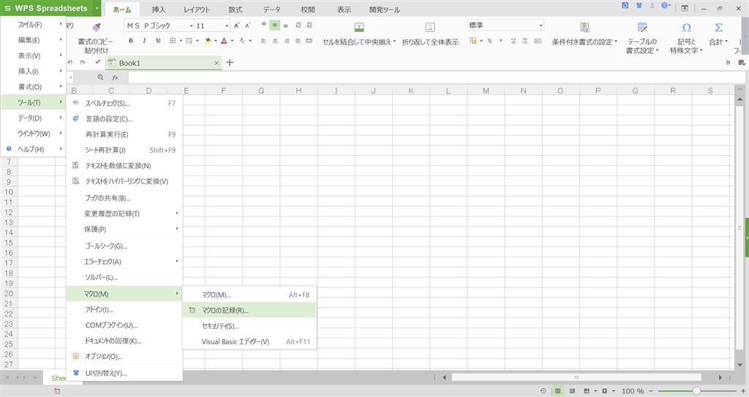This screenshot has width=749, height=397.
Task: Click the Sigma sum icon
Action: [718, 27]
